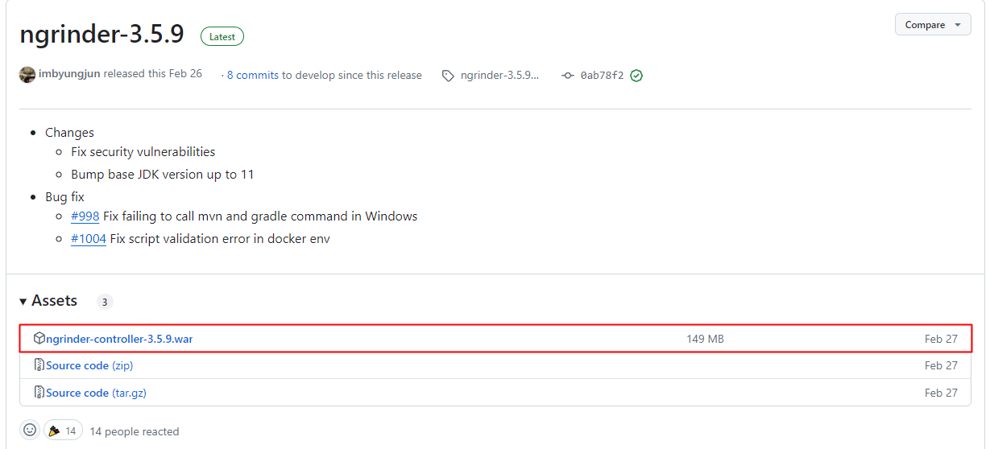Image resolution: width=990 pixels, height=449 pixels.
Task: Click the zip file icon for Source code (zip)
Action: 39,365
